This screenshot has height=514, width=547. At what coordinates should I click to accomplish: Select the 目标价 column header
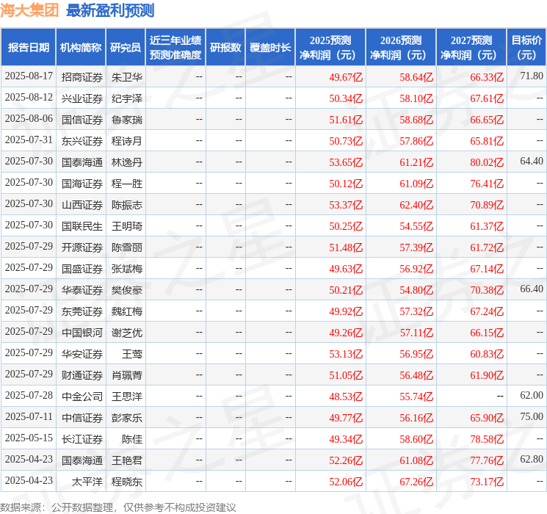point(526,47)
